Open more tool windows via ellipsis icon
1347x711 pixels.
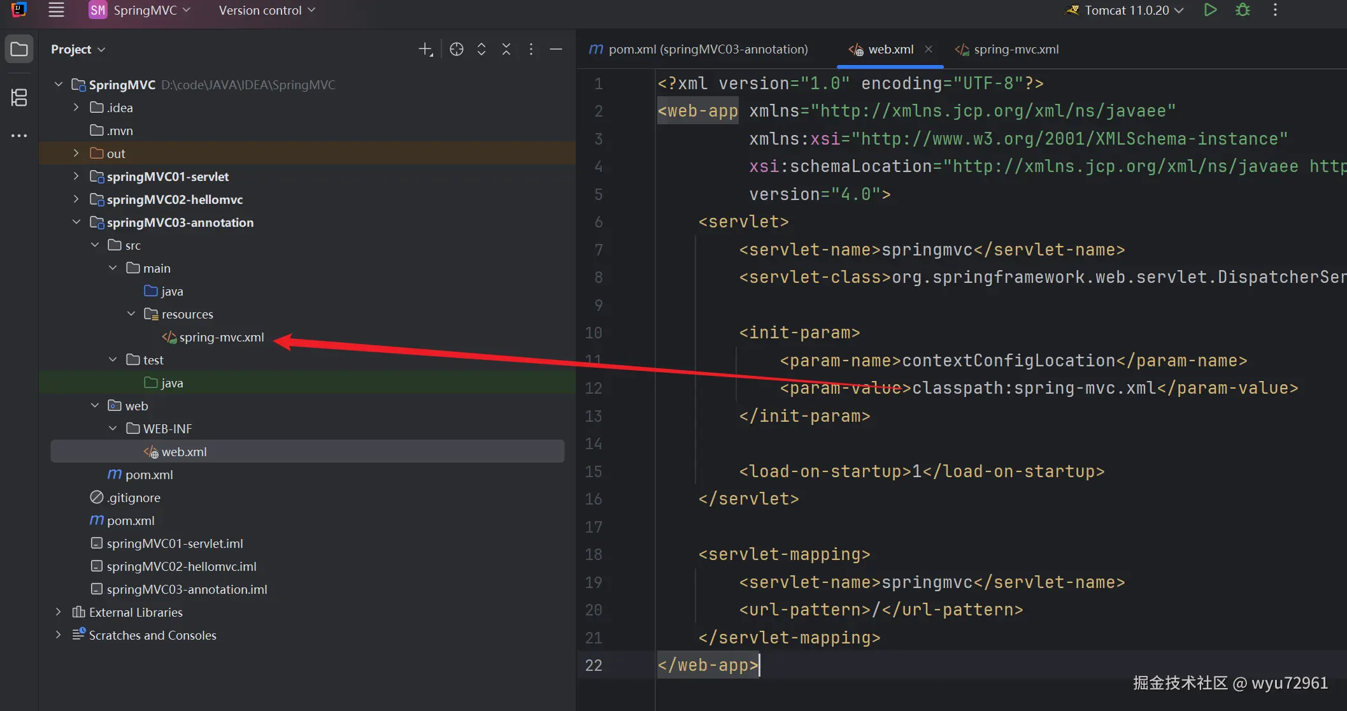pos(19,136)
